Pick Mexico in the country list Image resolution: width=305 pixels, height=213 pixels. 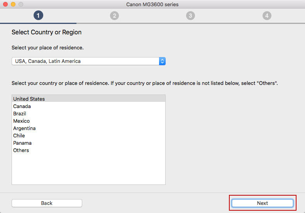click(x=21, y=121)
